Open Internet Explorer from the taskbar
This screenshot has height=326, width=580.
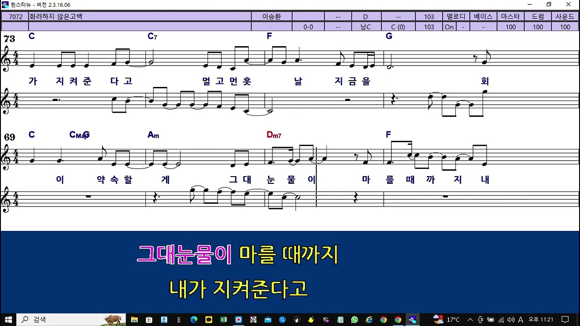point(369,319)
